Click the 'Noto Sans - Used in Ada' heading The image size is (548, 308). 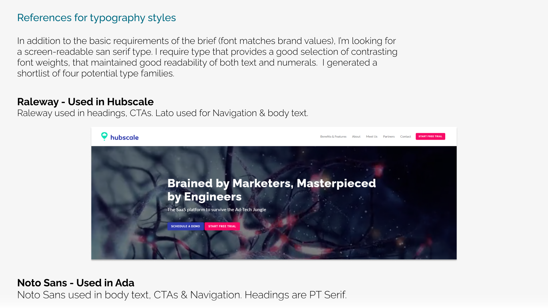pyautogui.click(x=76, y=283)
